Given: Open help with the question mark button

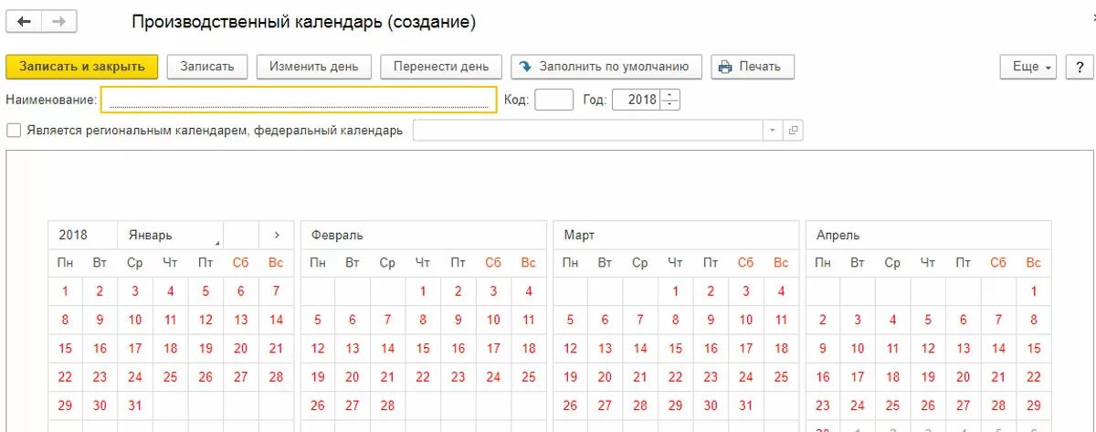Looking at the screenshot, I should pos(1079,67).
